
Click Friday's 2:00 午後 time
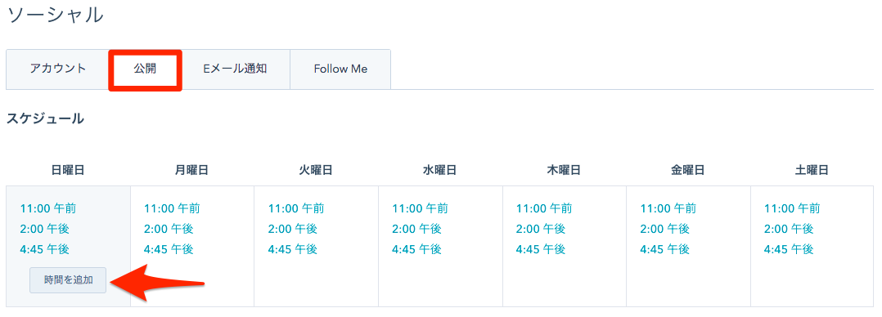coord(665,229)
